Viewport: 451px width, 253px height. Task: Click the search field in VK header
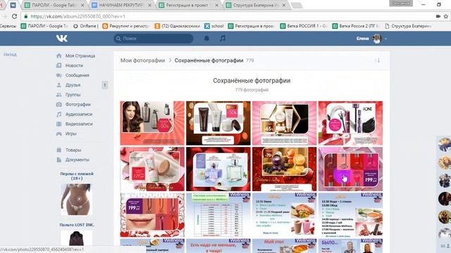click(154, 39)
